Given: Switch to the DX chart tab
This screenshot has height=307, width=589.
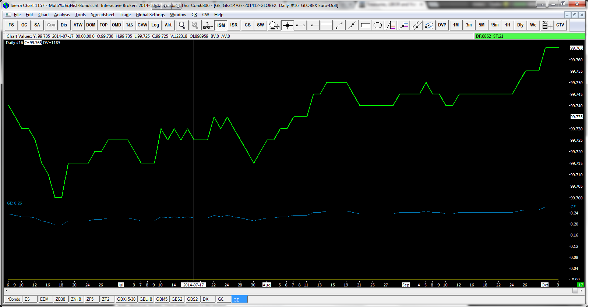Looking at the screenshot, I should (208, 299).
